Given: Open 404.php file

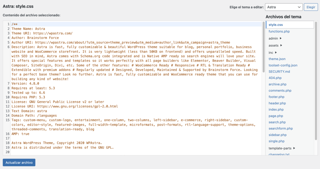Looking at the screenshot, I should tap(275, 78).
